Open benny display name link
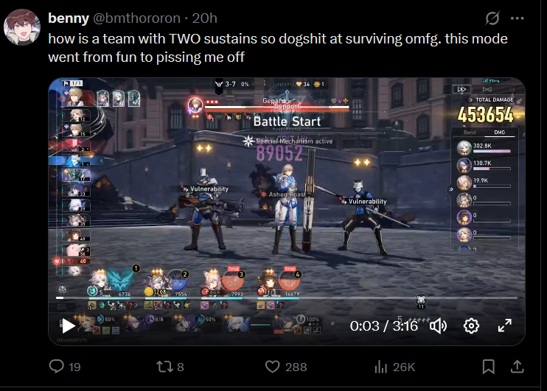This screenshot has width=547, height=391. pos(69,18)
